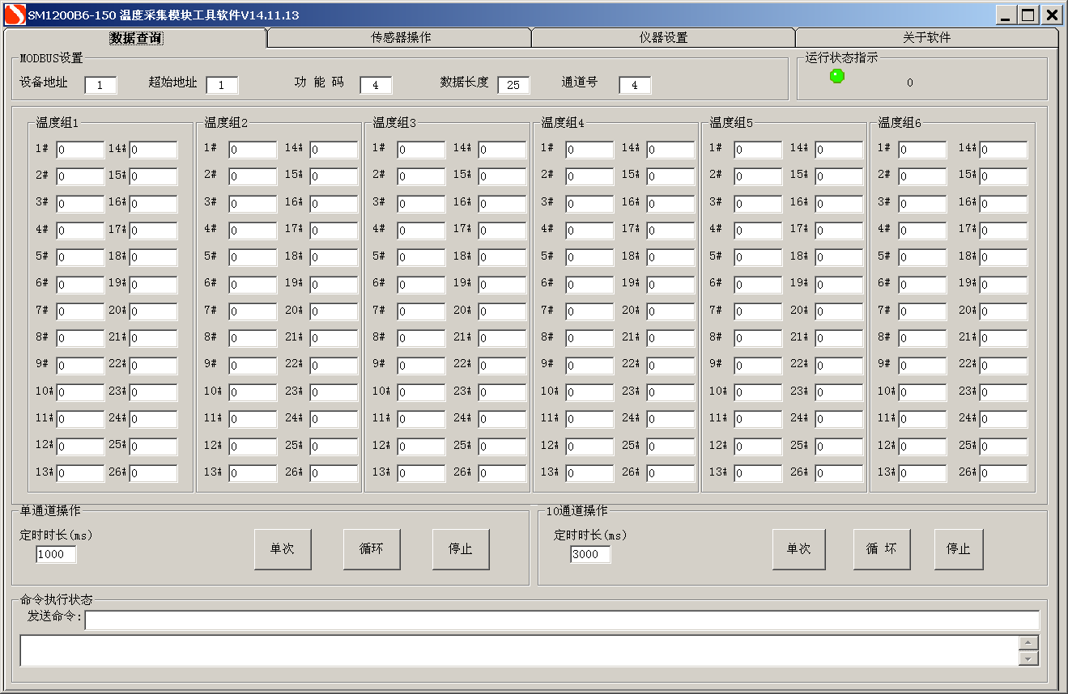Click 温度组2 channel 11# field
This screenshot has width=1068, height=694.
click(253, 419)
